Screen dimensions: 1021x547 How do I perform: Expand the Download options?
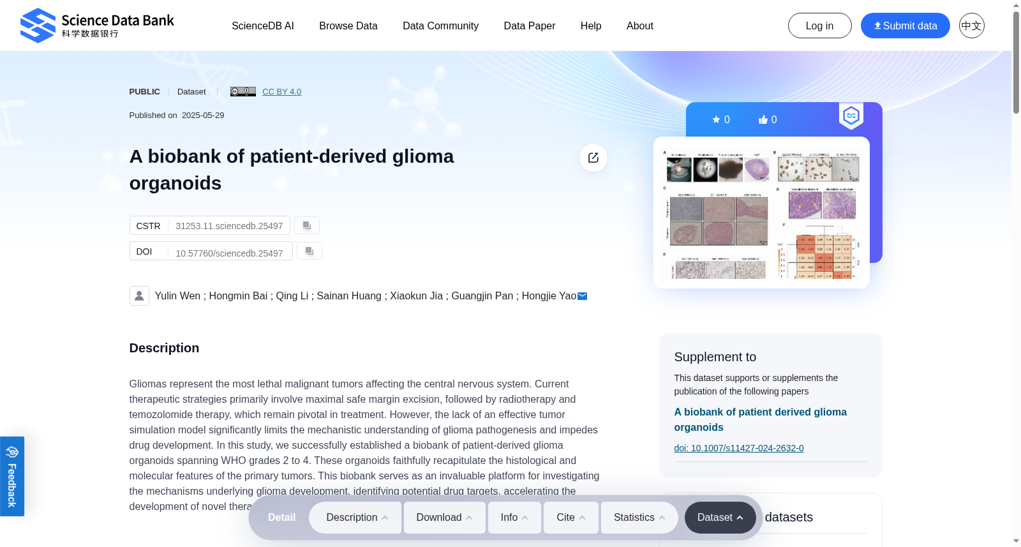[x=445, y=518]
